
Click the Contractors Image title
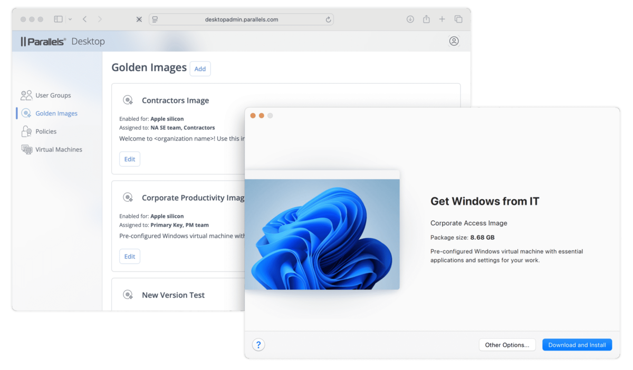(175, 101)
